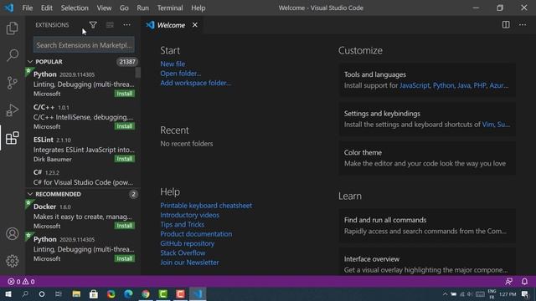Open Task View on taskbar
The height and width of the screenshot is (301, 536).
[59, 293]
